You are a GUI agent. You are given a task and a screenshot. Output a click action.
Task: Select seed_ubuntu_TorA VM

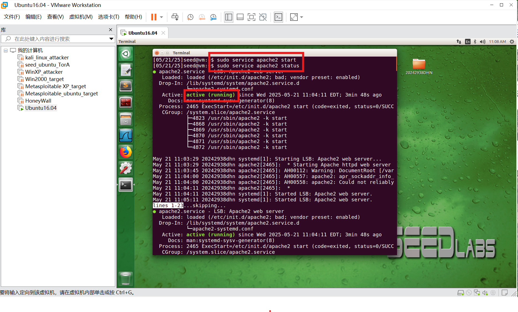coord(47,65)
